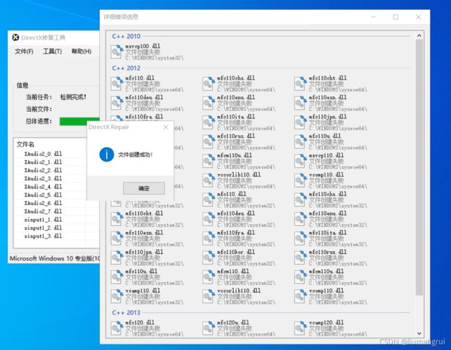
Task: Open the 工具(T) menu
Action: [52, 51]
